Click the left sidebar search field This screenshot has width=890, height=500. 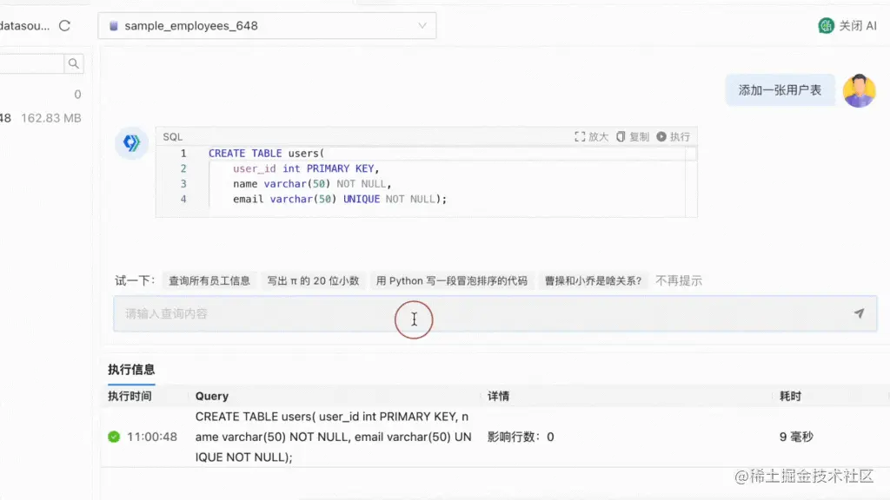[32, 63]
